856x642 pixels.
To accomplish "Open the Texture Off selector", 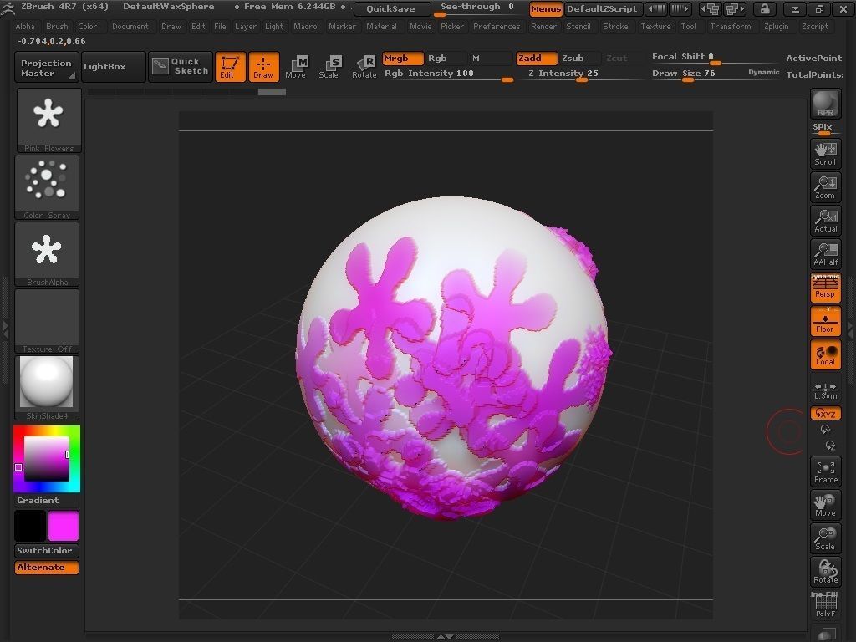I will [47, 322].
